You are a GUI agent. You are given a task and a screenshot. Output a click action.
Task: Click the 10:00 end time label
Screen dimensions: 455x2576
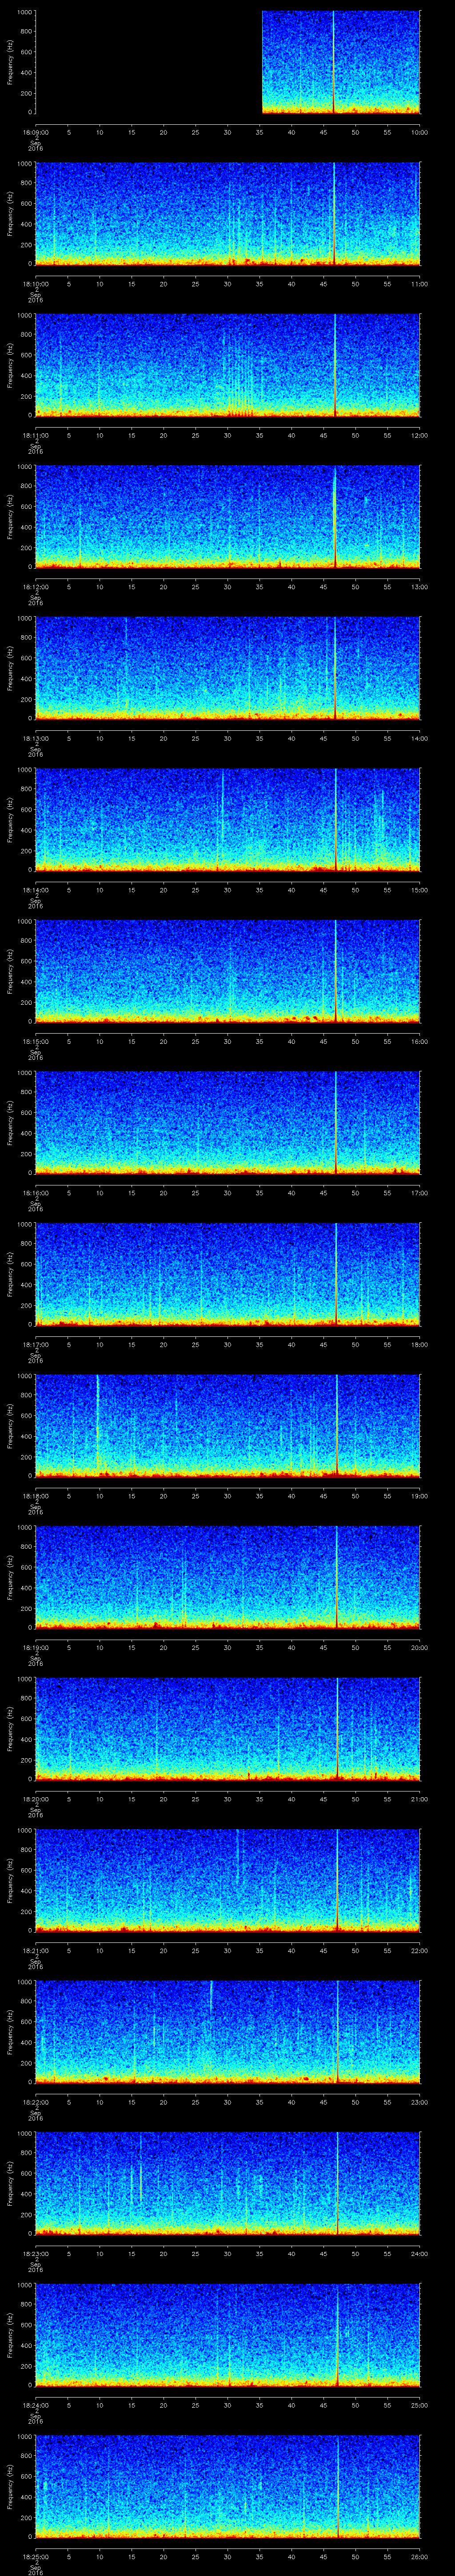(x=419, y=132)
